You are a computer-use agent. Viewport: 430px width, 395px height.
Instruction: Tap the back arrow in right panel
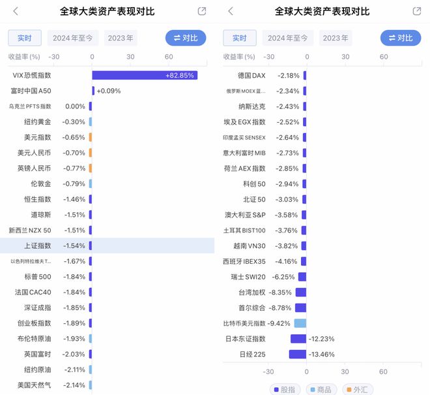point(231,11)
